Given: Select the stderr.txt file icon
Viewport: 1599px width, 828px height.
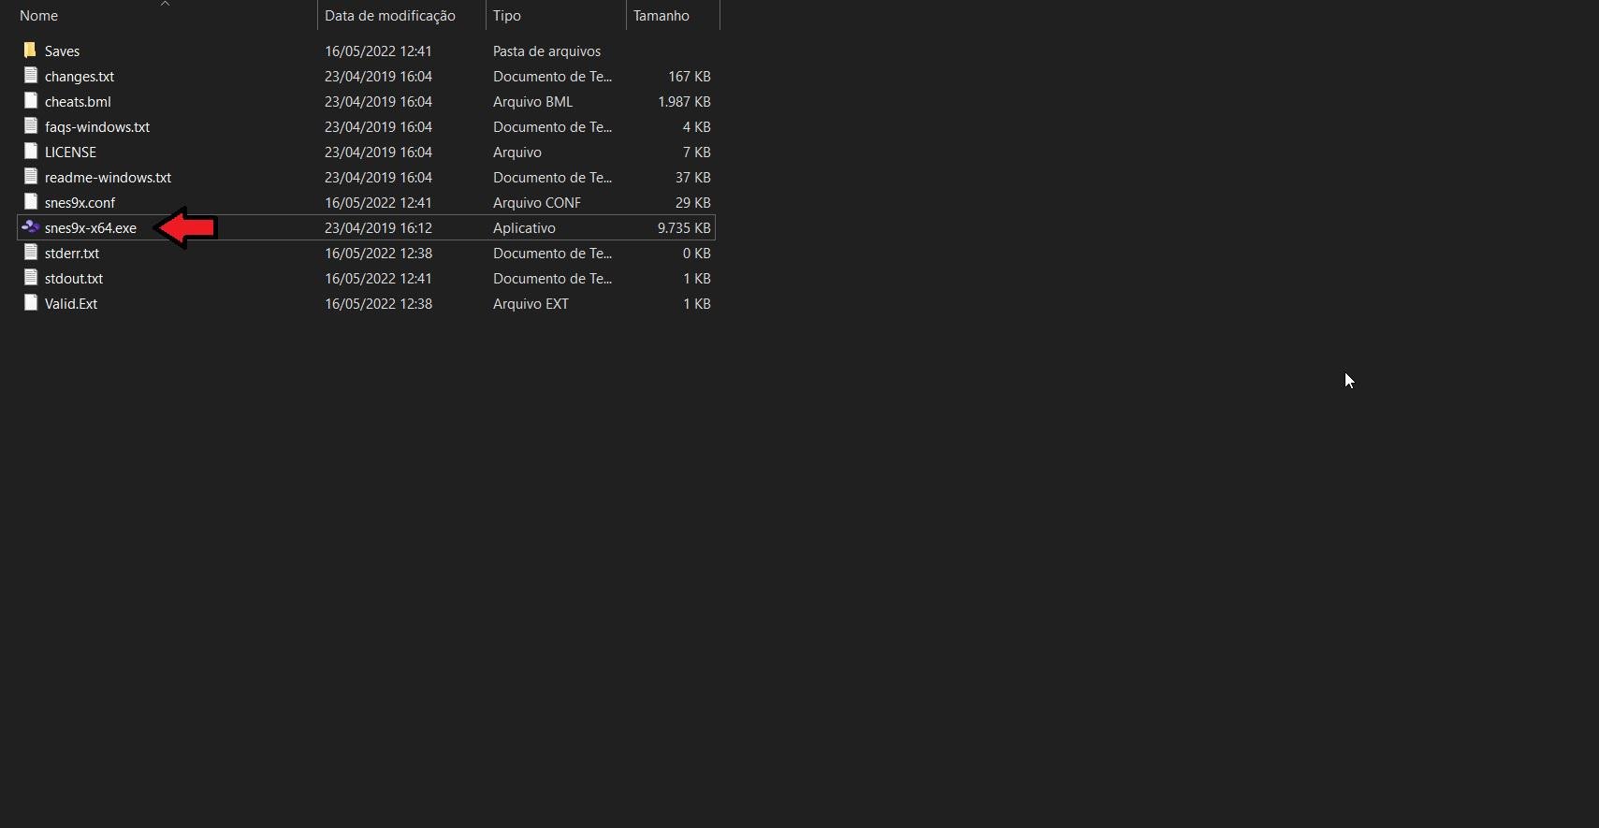Looking at the screenshot, I should coord(30,253).
